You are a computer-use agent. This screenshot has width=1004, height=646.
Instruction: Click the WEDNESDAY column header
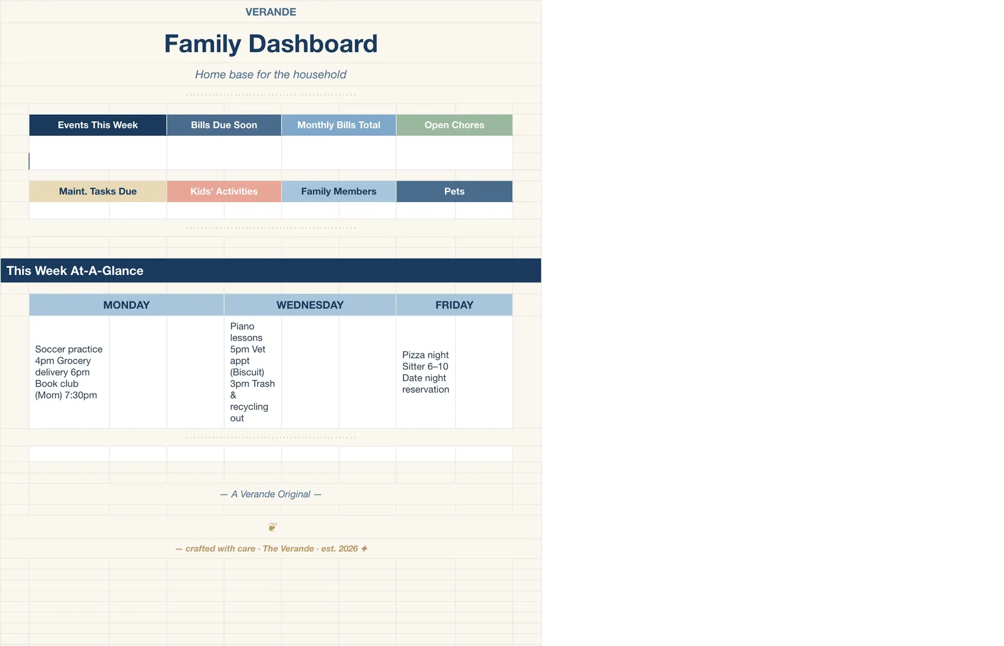tap(310, 305)
